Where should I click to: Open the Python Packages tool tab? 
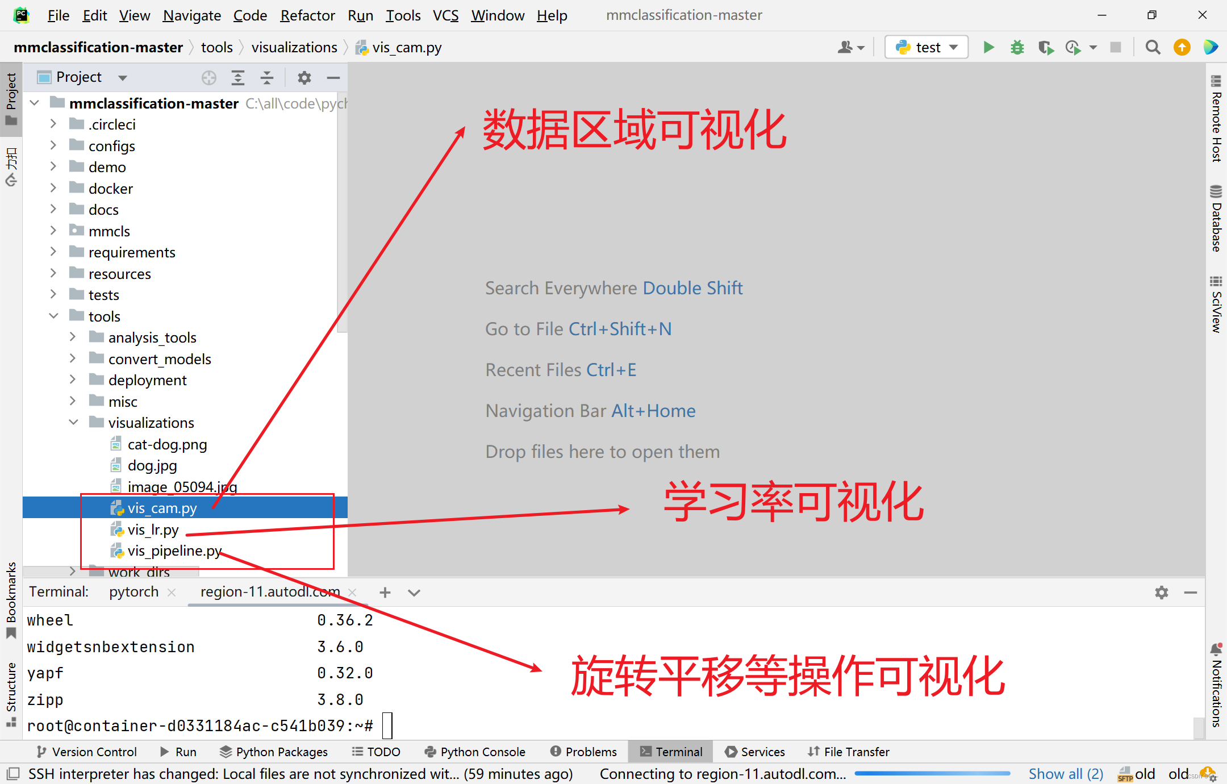274,752
